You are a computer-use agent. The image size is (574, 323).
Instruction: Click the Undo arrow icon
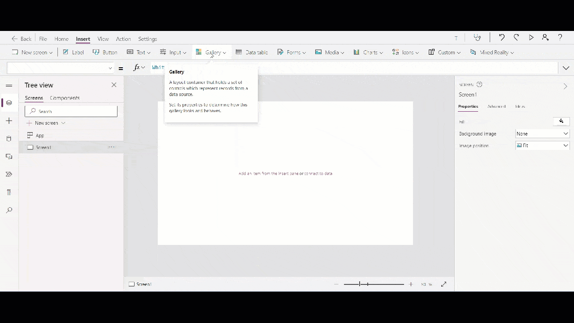[502, 38]
